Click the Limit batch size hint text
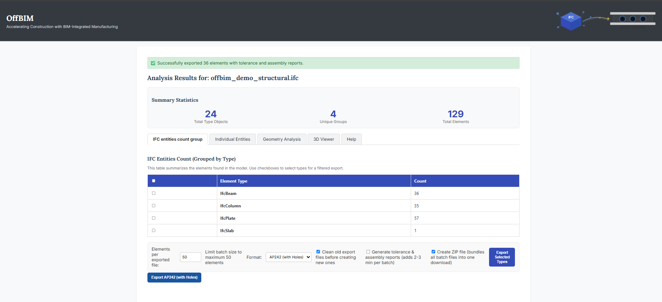 click(223, 257)
